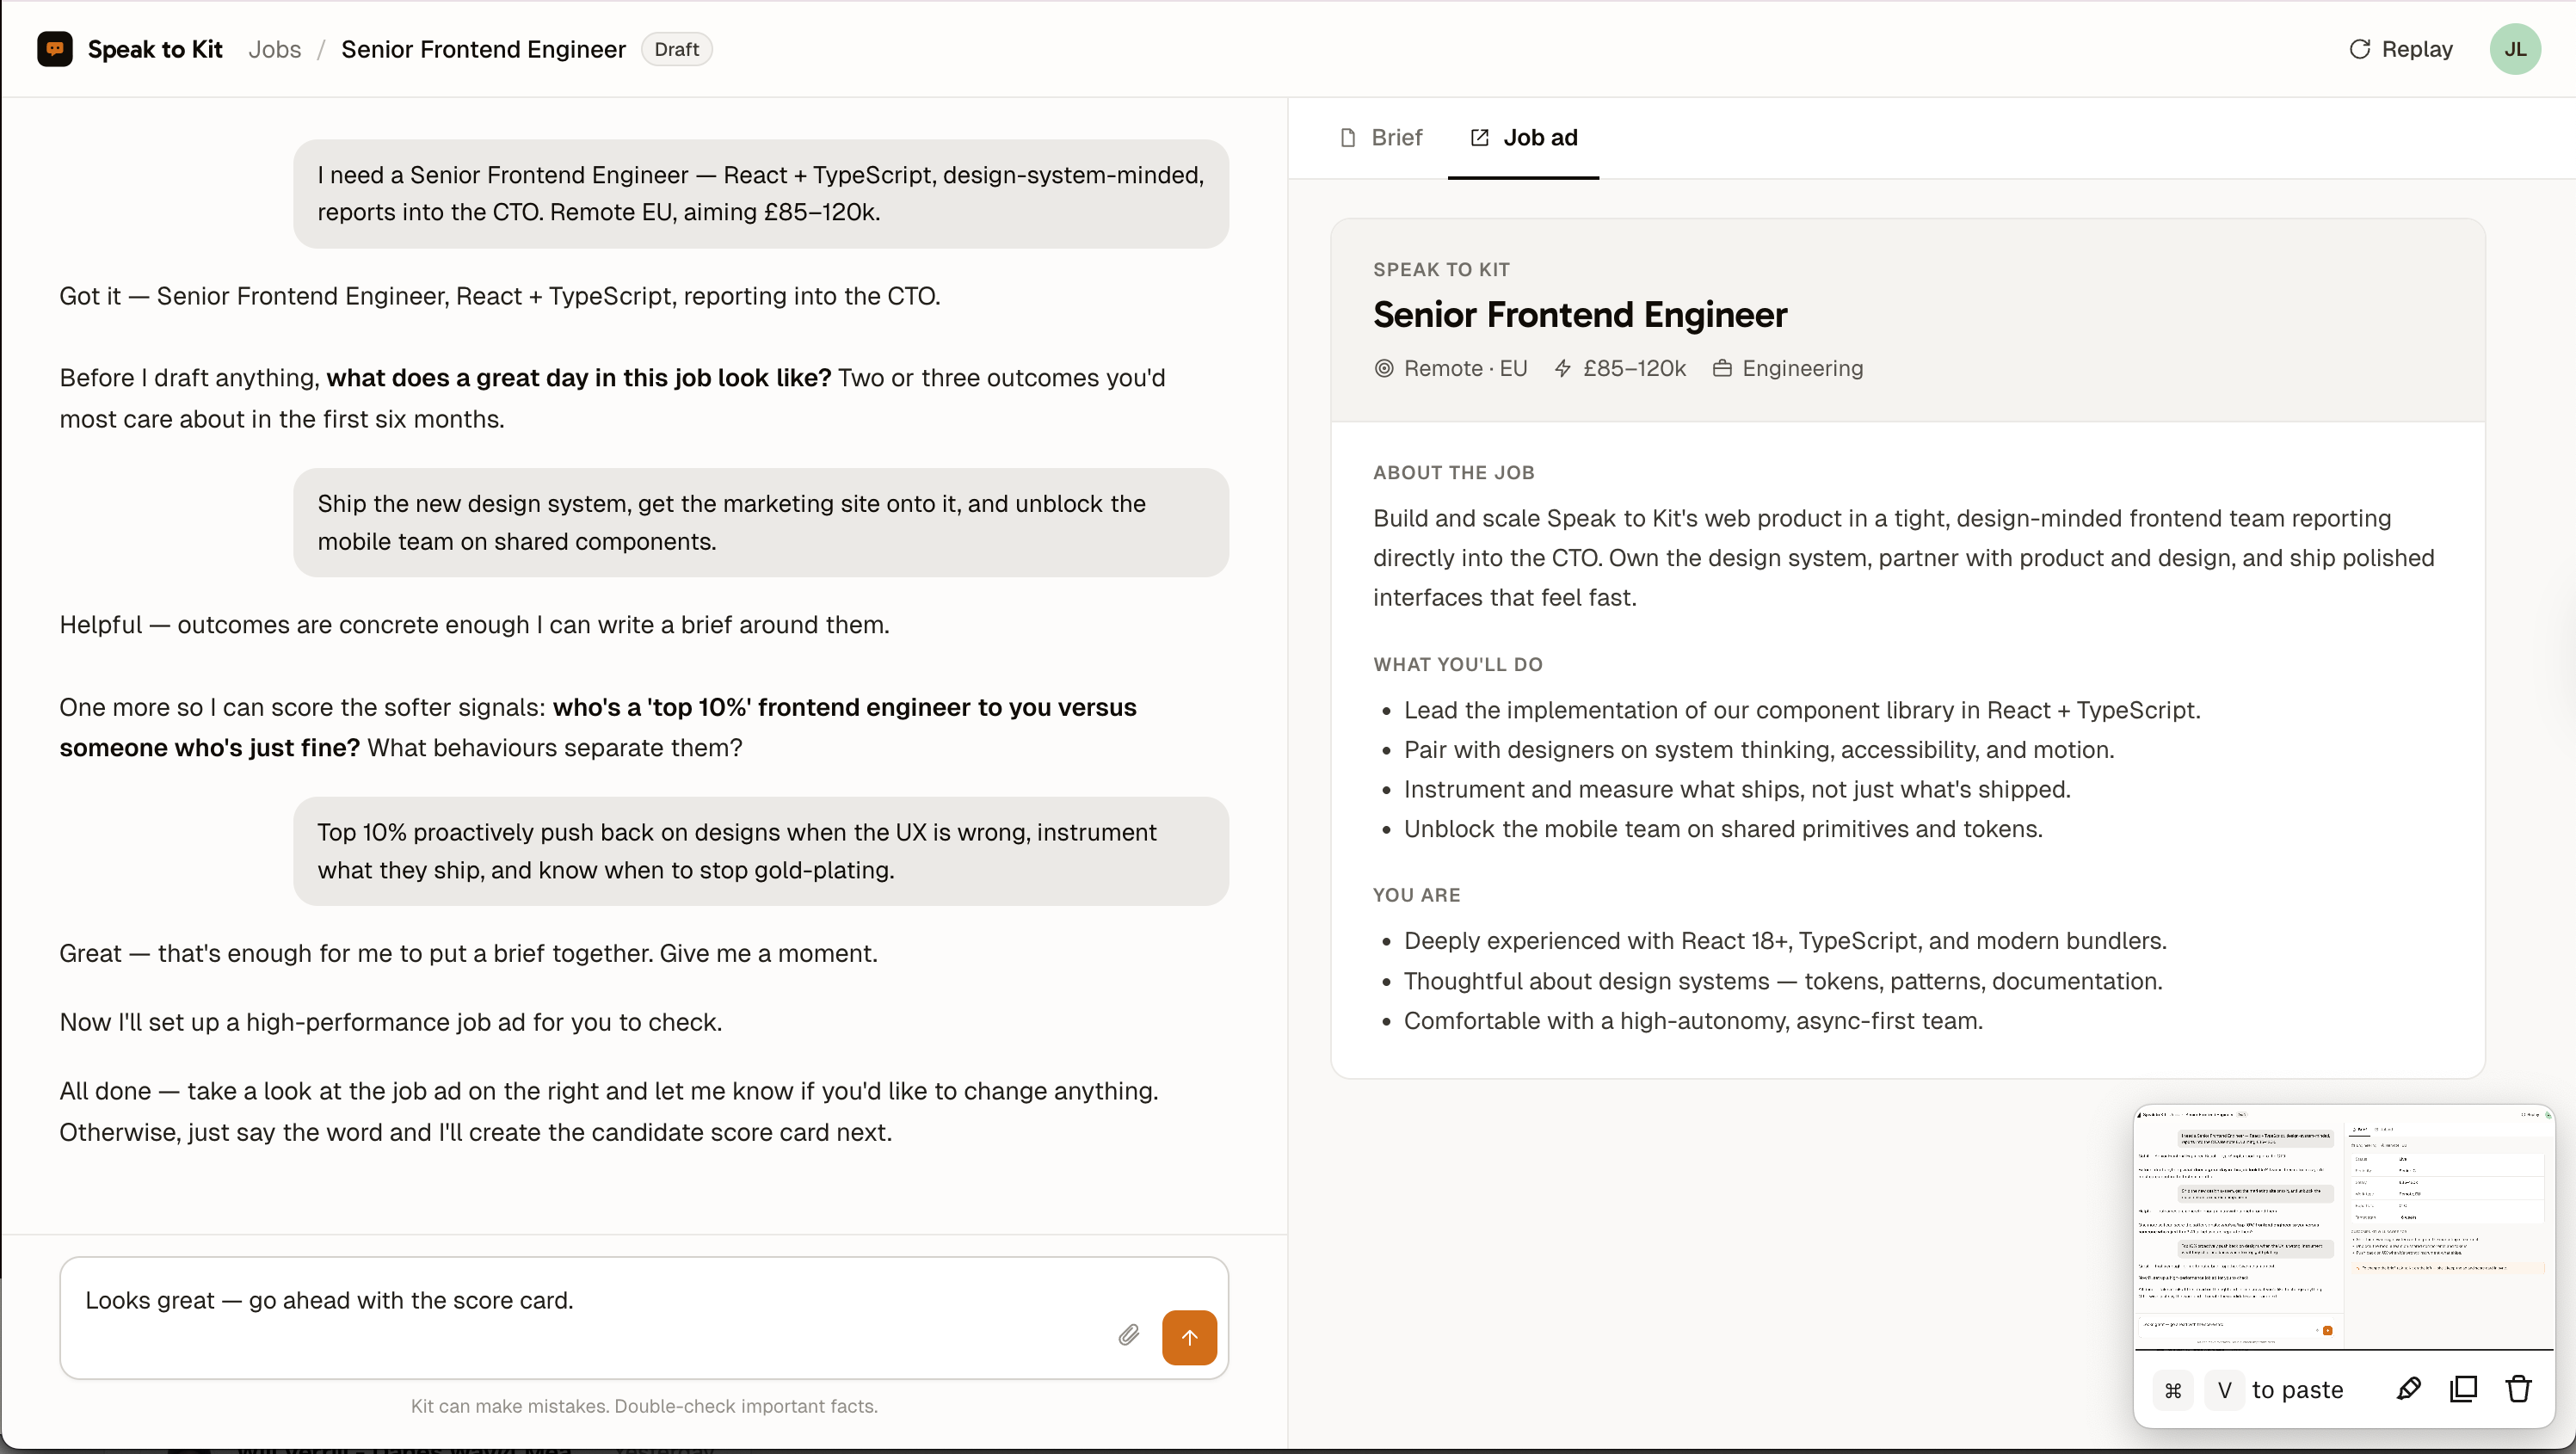Click the Speak to Kit logo icon
This screenshot has width=2576, height=1454.
pos(54,49)
